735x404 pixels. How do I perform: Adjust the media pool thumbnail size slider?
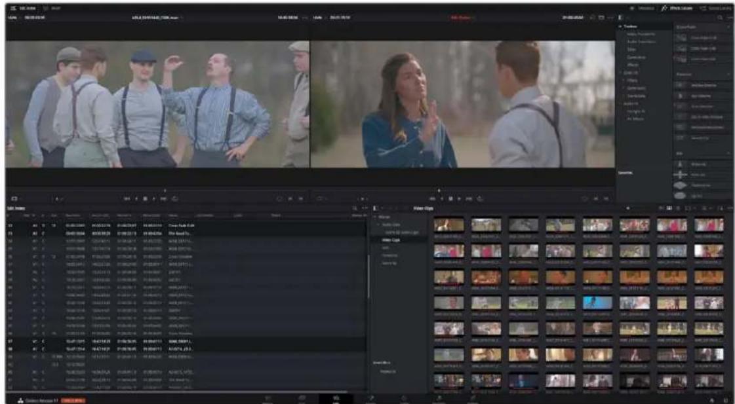tap(628, 208)
